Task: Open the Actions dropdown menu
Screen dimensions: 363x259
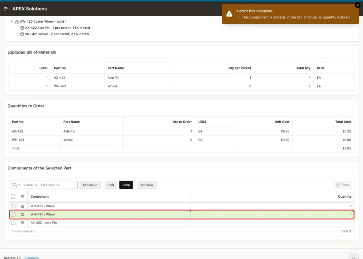Action: click(90, 185)
